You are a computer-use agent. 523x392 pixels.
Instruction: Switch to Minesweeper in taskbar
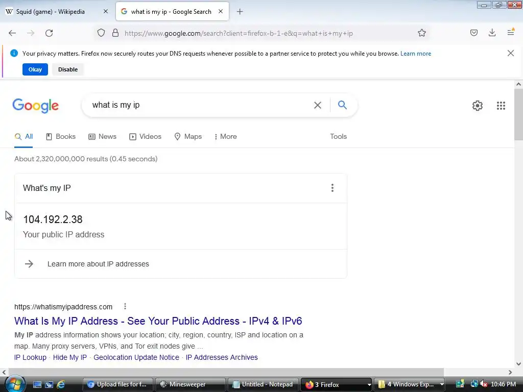point(190,384)
